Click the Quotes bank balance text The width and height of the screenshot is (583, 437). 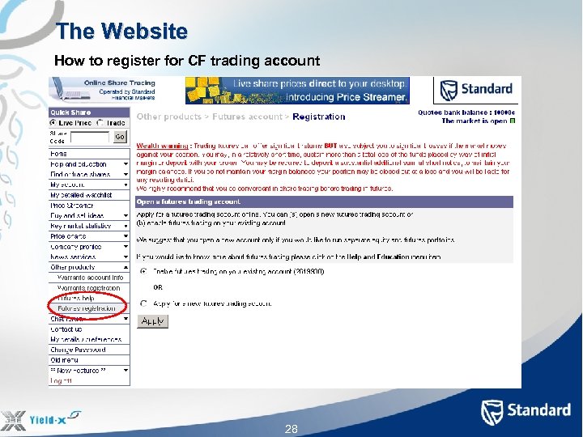click(466, 112)
